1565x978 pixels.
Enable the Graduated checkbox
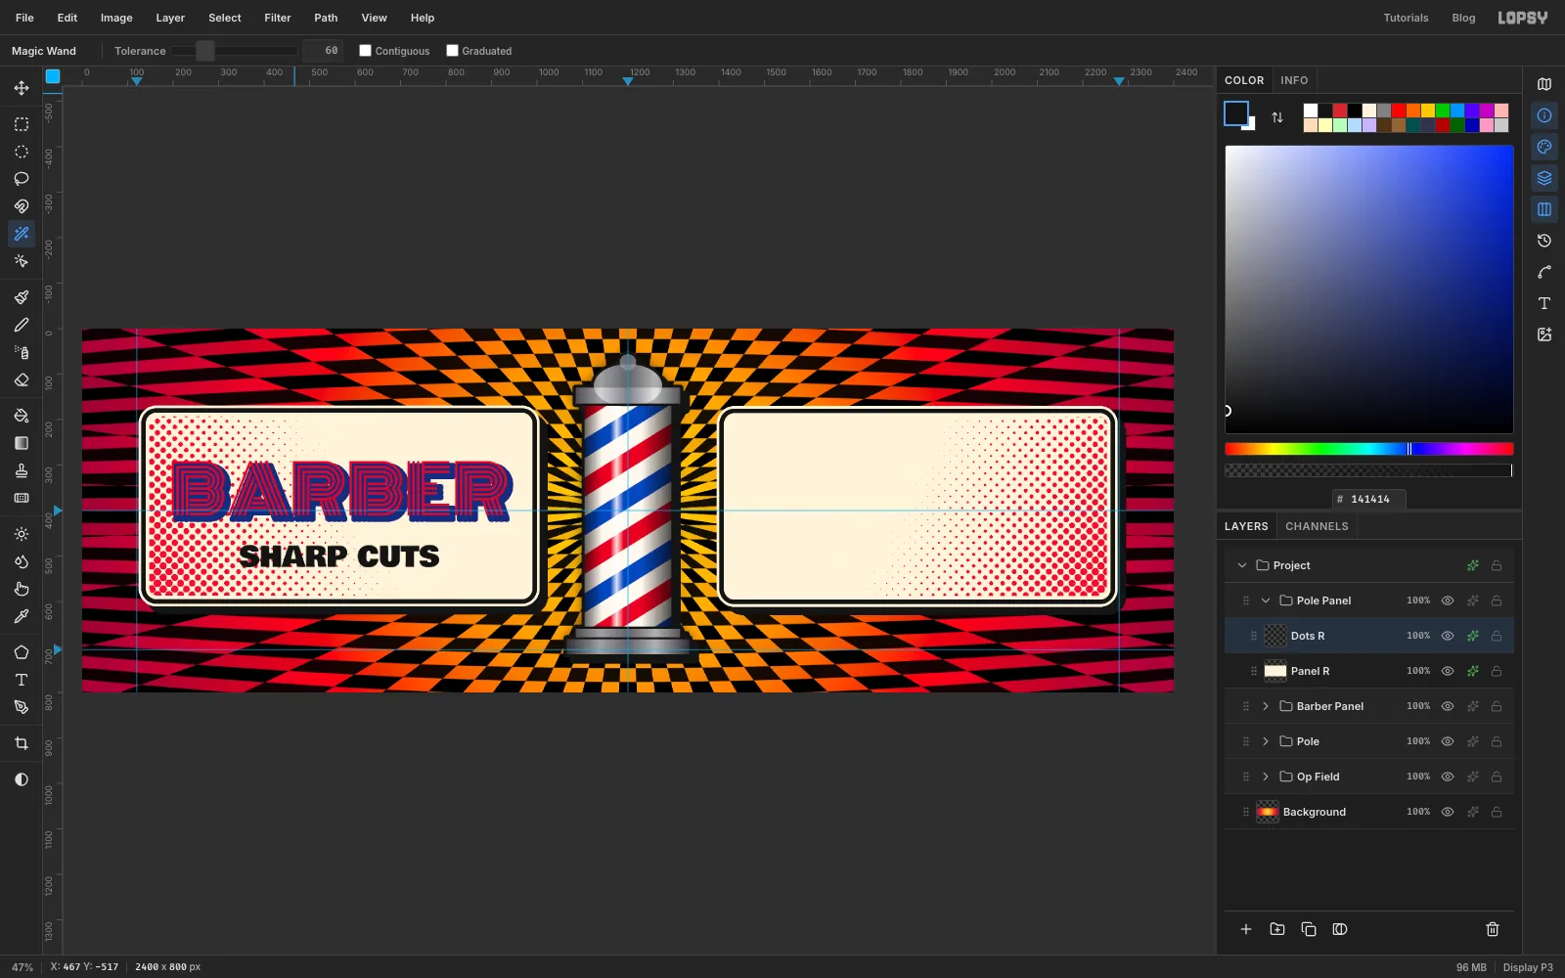(x=452, y=51)
